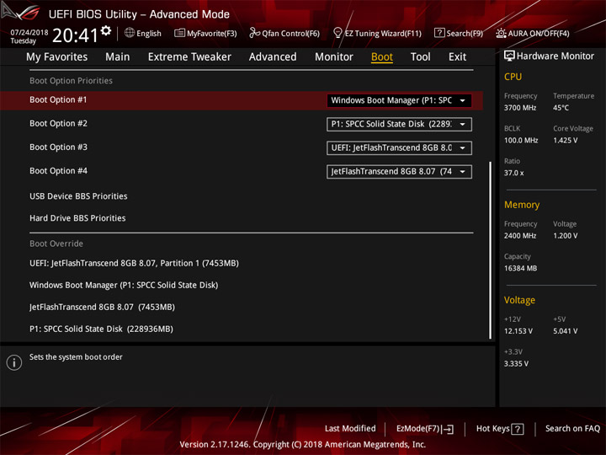
Task: Click BCLK value 100.0 MHz
Action: point(521,141)
